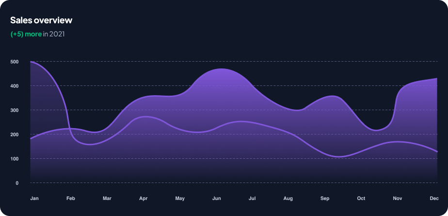
Task: Click the Nov month label
Action: tap(398, 199)
